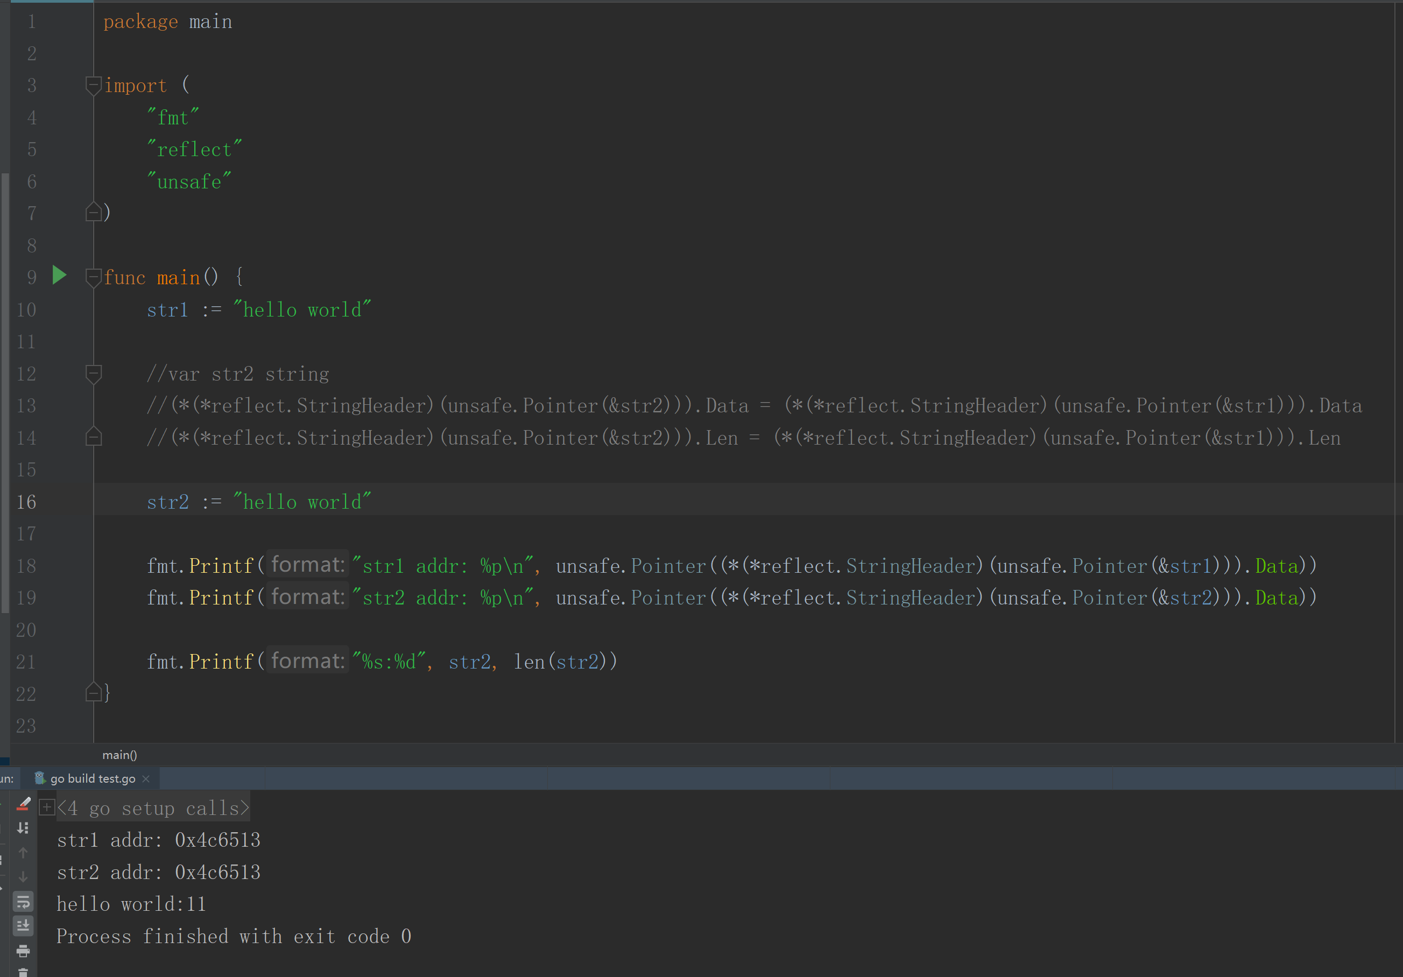Click the folded go setup calls text
The width and height of the screenshot is (1403, 977).
[x=153, y=809]
